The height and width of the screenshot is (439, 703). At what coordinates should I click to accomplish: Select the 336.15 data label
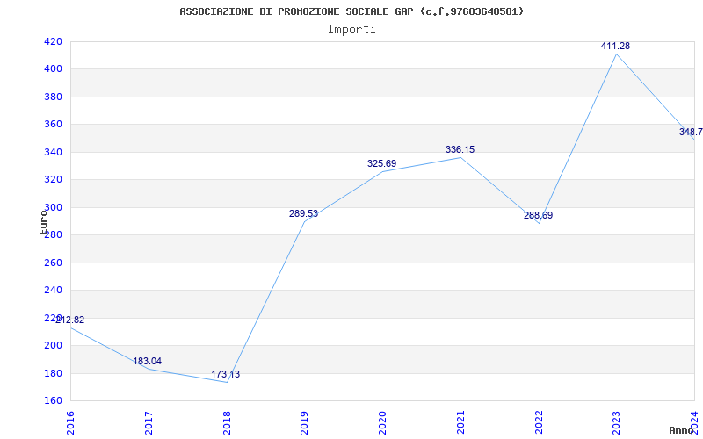point(460,149)
